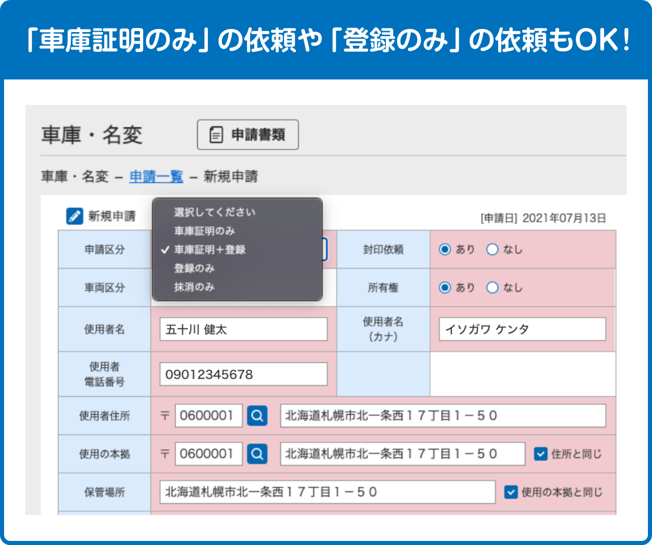This screenshot has height=545, width=652.
Task: Select あり for 所有権
Action: tap(445, 288)
